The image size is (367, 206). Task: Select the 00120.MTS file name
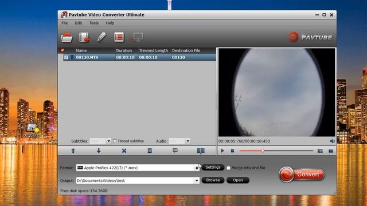[87, 57]
